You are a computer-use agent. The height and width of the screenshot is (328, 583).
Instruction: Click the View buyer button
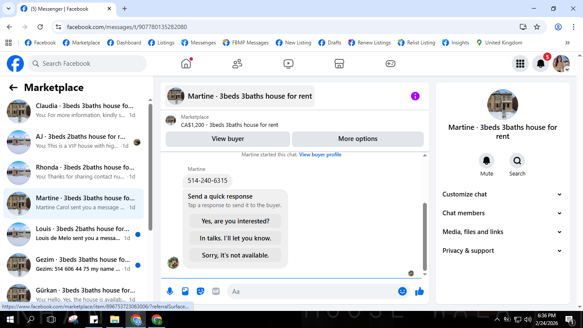pyautogui.click(x=228, y=139)
